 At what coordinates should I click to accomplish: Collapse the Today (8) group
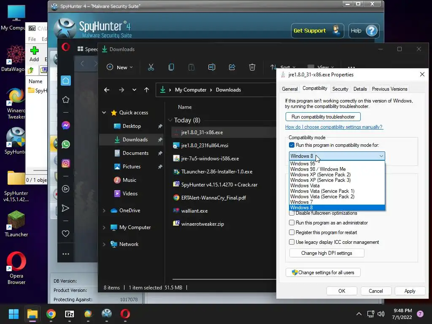pyautogui.click(x=170, y=120)
